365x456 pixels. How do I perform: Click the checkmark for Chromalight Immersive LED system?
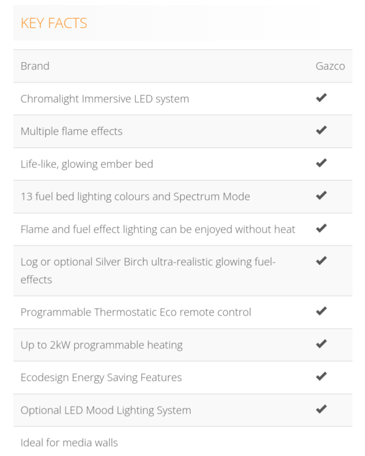point(321,97)
